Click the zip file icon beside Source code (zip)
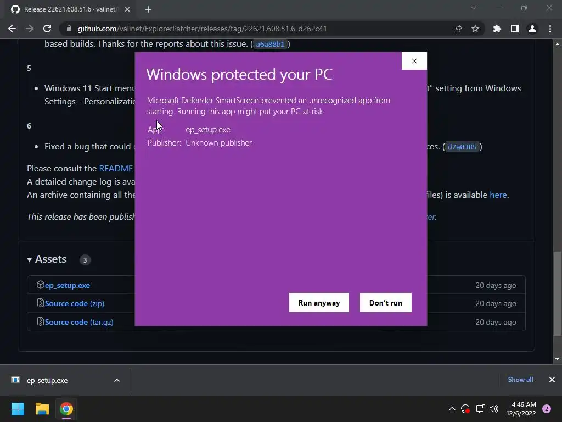Screen dimensions: 562x422 pyautogui.click(x=41, y=303)
